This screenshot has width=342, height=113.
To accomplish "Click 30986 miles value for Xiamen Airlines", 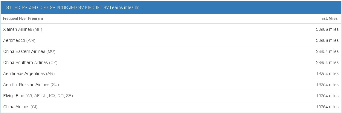I will (327, 29).
